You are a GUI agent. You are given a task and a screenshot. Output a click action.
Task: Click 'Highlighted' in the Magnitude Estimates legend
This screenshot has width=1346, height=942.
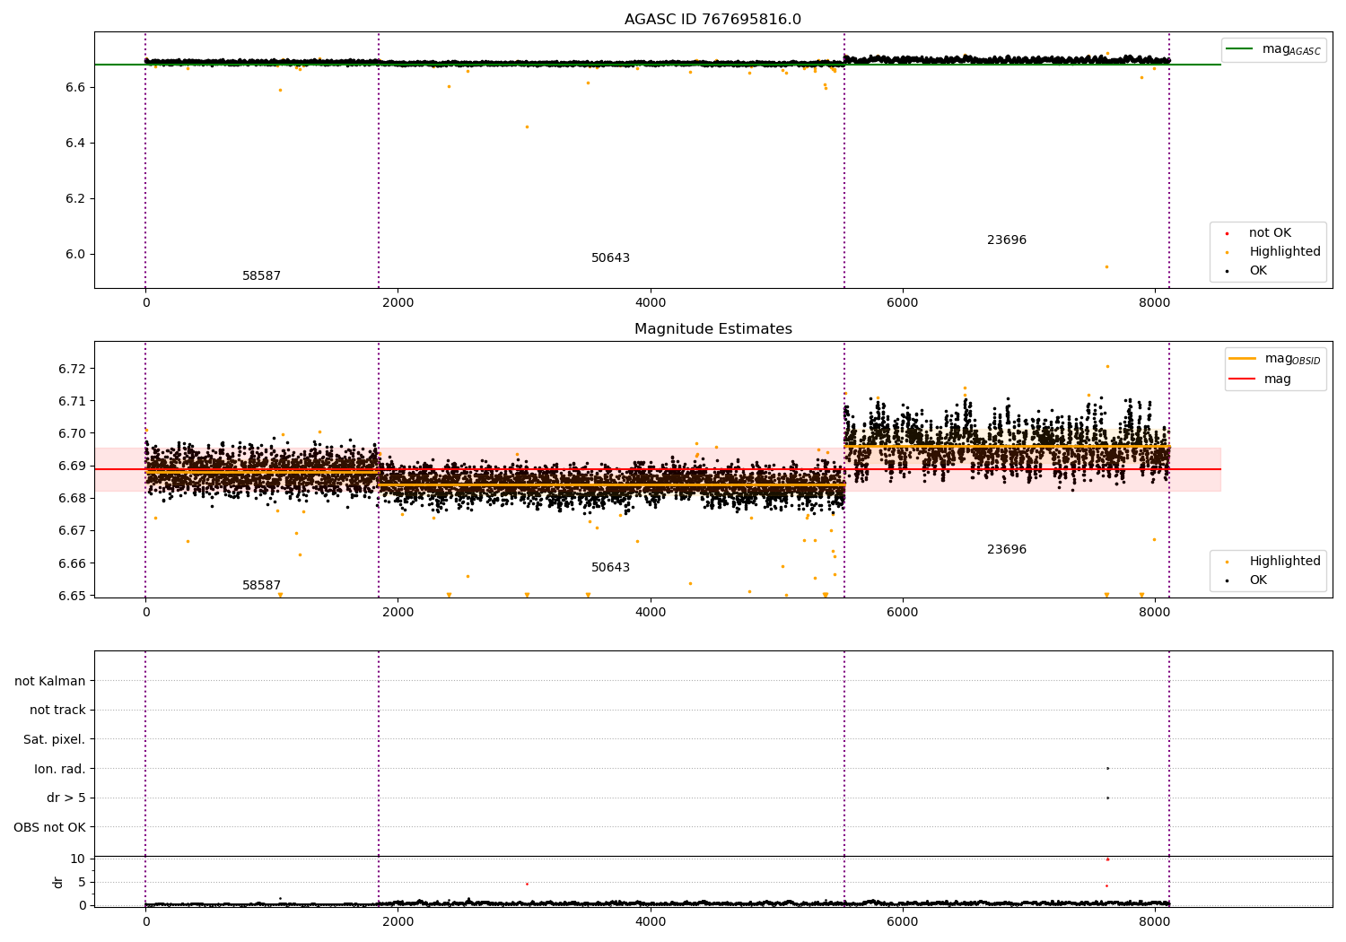coord(1285,562)
